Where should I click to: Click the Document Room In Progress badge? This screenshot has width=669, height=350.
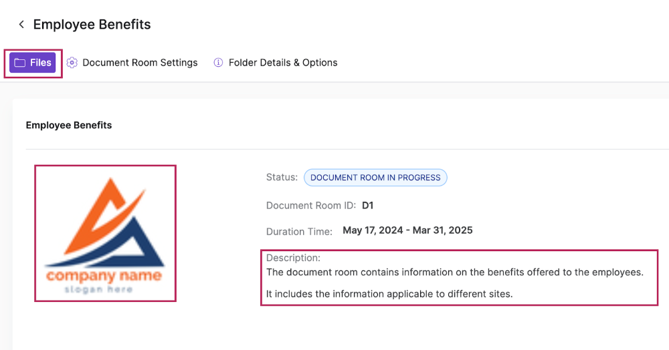click(375, 178)
